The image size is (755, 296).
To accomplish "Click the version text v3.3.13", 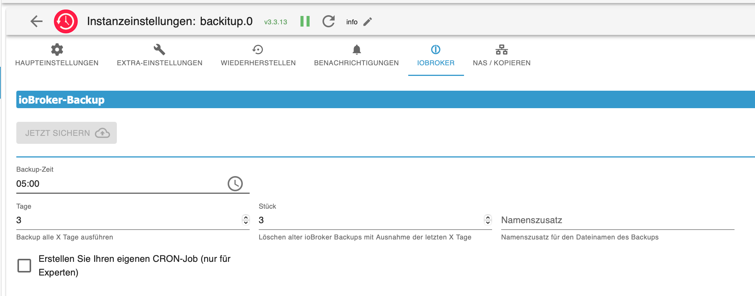I will click(276, 22).
